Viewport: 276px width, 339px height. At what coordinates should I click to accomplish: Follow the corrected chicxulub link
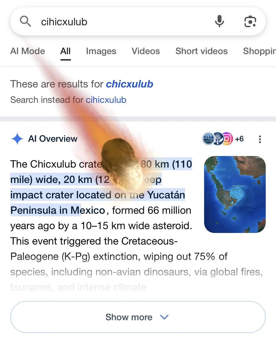click(130, 84)
